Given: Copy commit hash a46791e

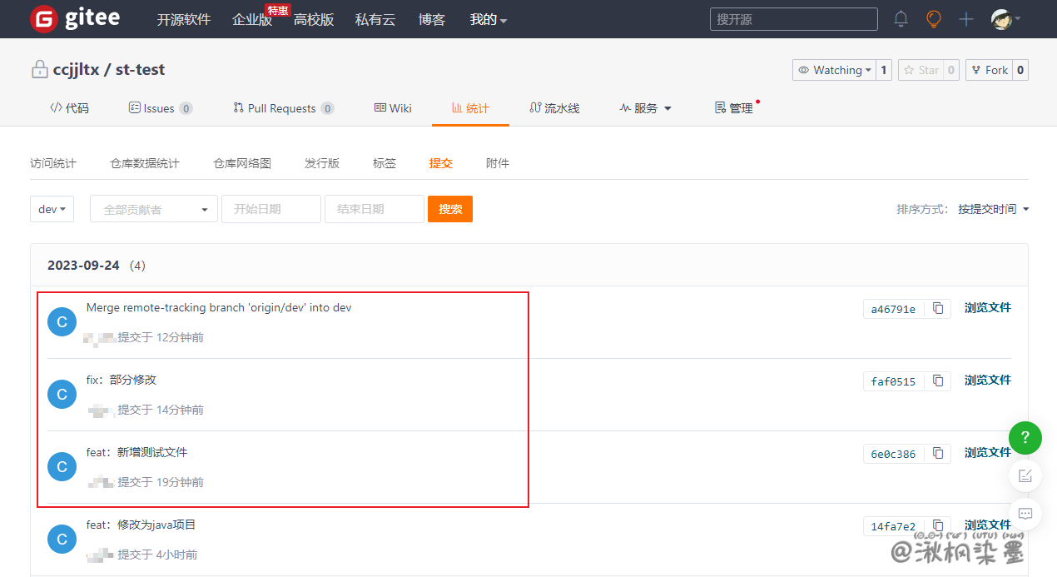Looking at the screenshot, I should coord(938,309).
